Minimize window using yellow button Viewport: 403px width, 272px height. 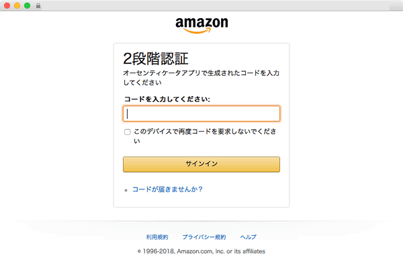pos(17,5)
